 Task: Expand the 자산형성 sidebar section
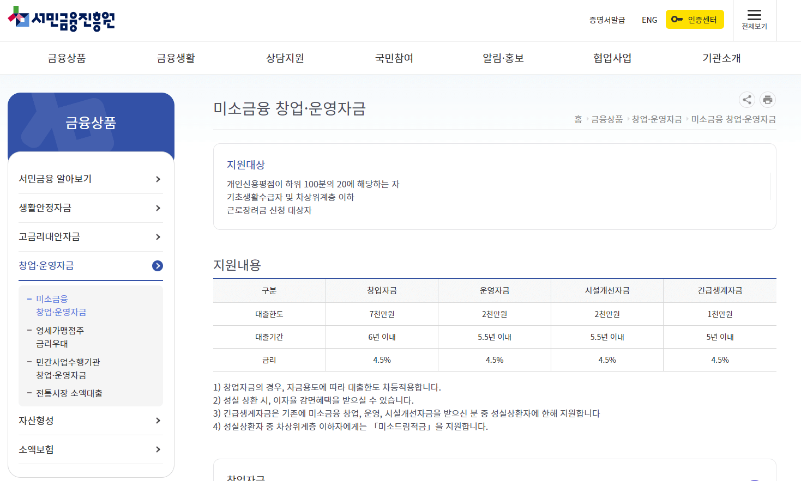35,421
